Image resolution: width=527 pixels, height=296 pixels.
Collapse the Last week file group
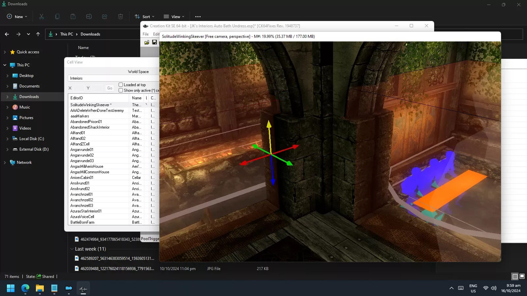72,249
